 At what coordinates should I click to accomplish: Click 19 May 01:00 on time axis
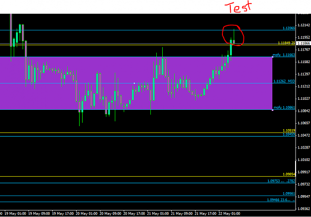coord(15,214)
